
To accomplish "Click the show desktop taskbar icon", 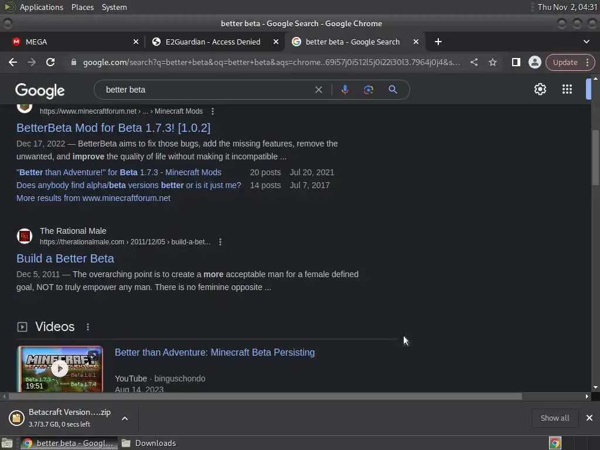I will coord(7,443).
